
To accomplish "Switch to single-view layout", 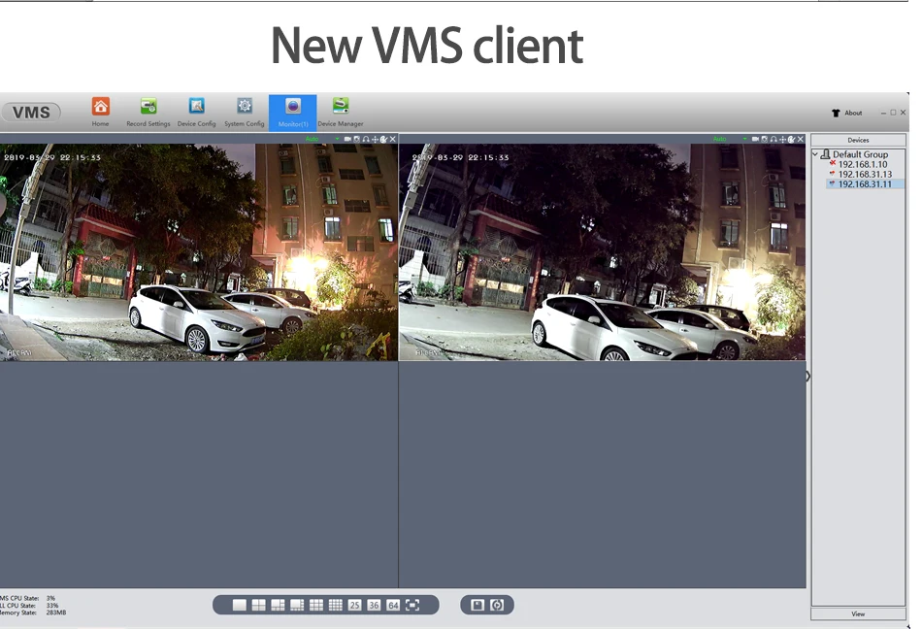I will coord(240,605).
